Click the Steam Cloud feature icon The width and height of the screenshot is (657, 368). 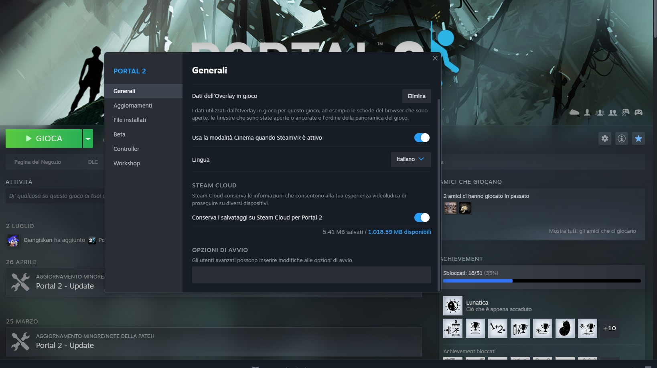pyautogui.click(x=574, y=112)
